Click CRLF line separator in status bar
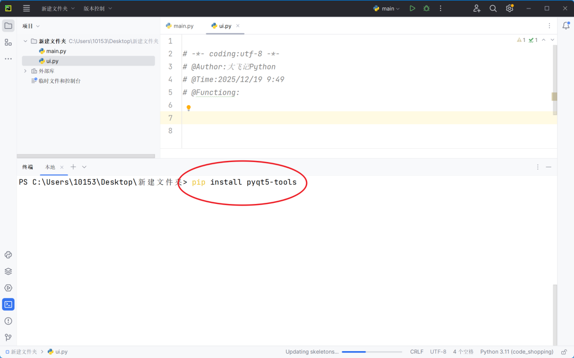 (x=417, y=352)
